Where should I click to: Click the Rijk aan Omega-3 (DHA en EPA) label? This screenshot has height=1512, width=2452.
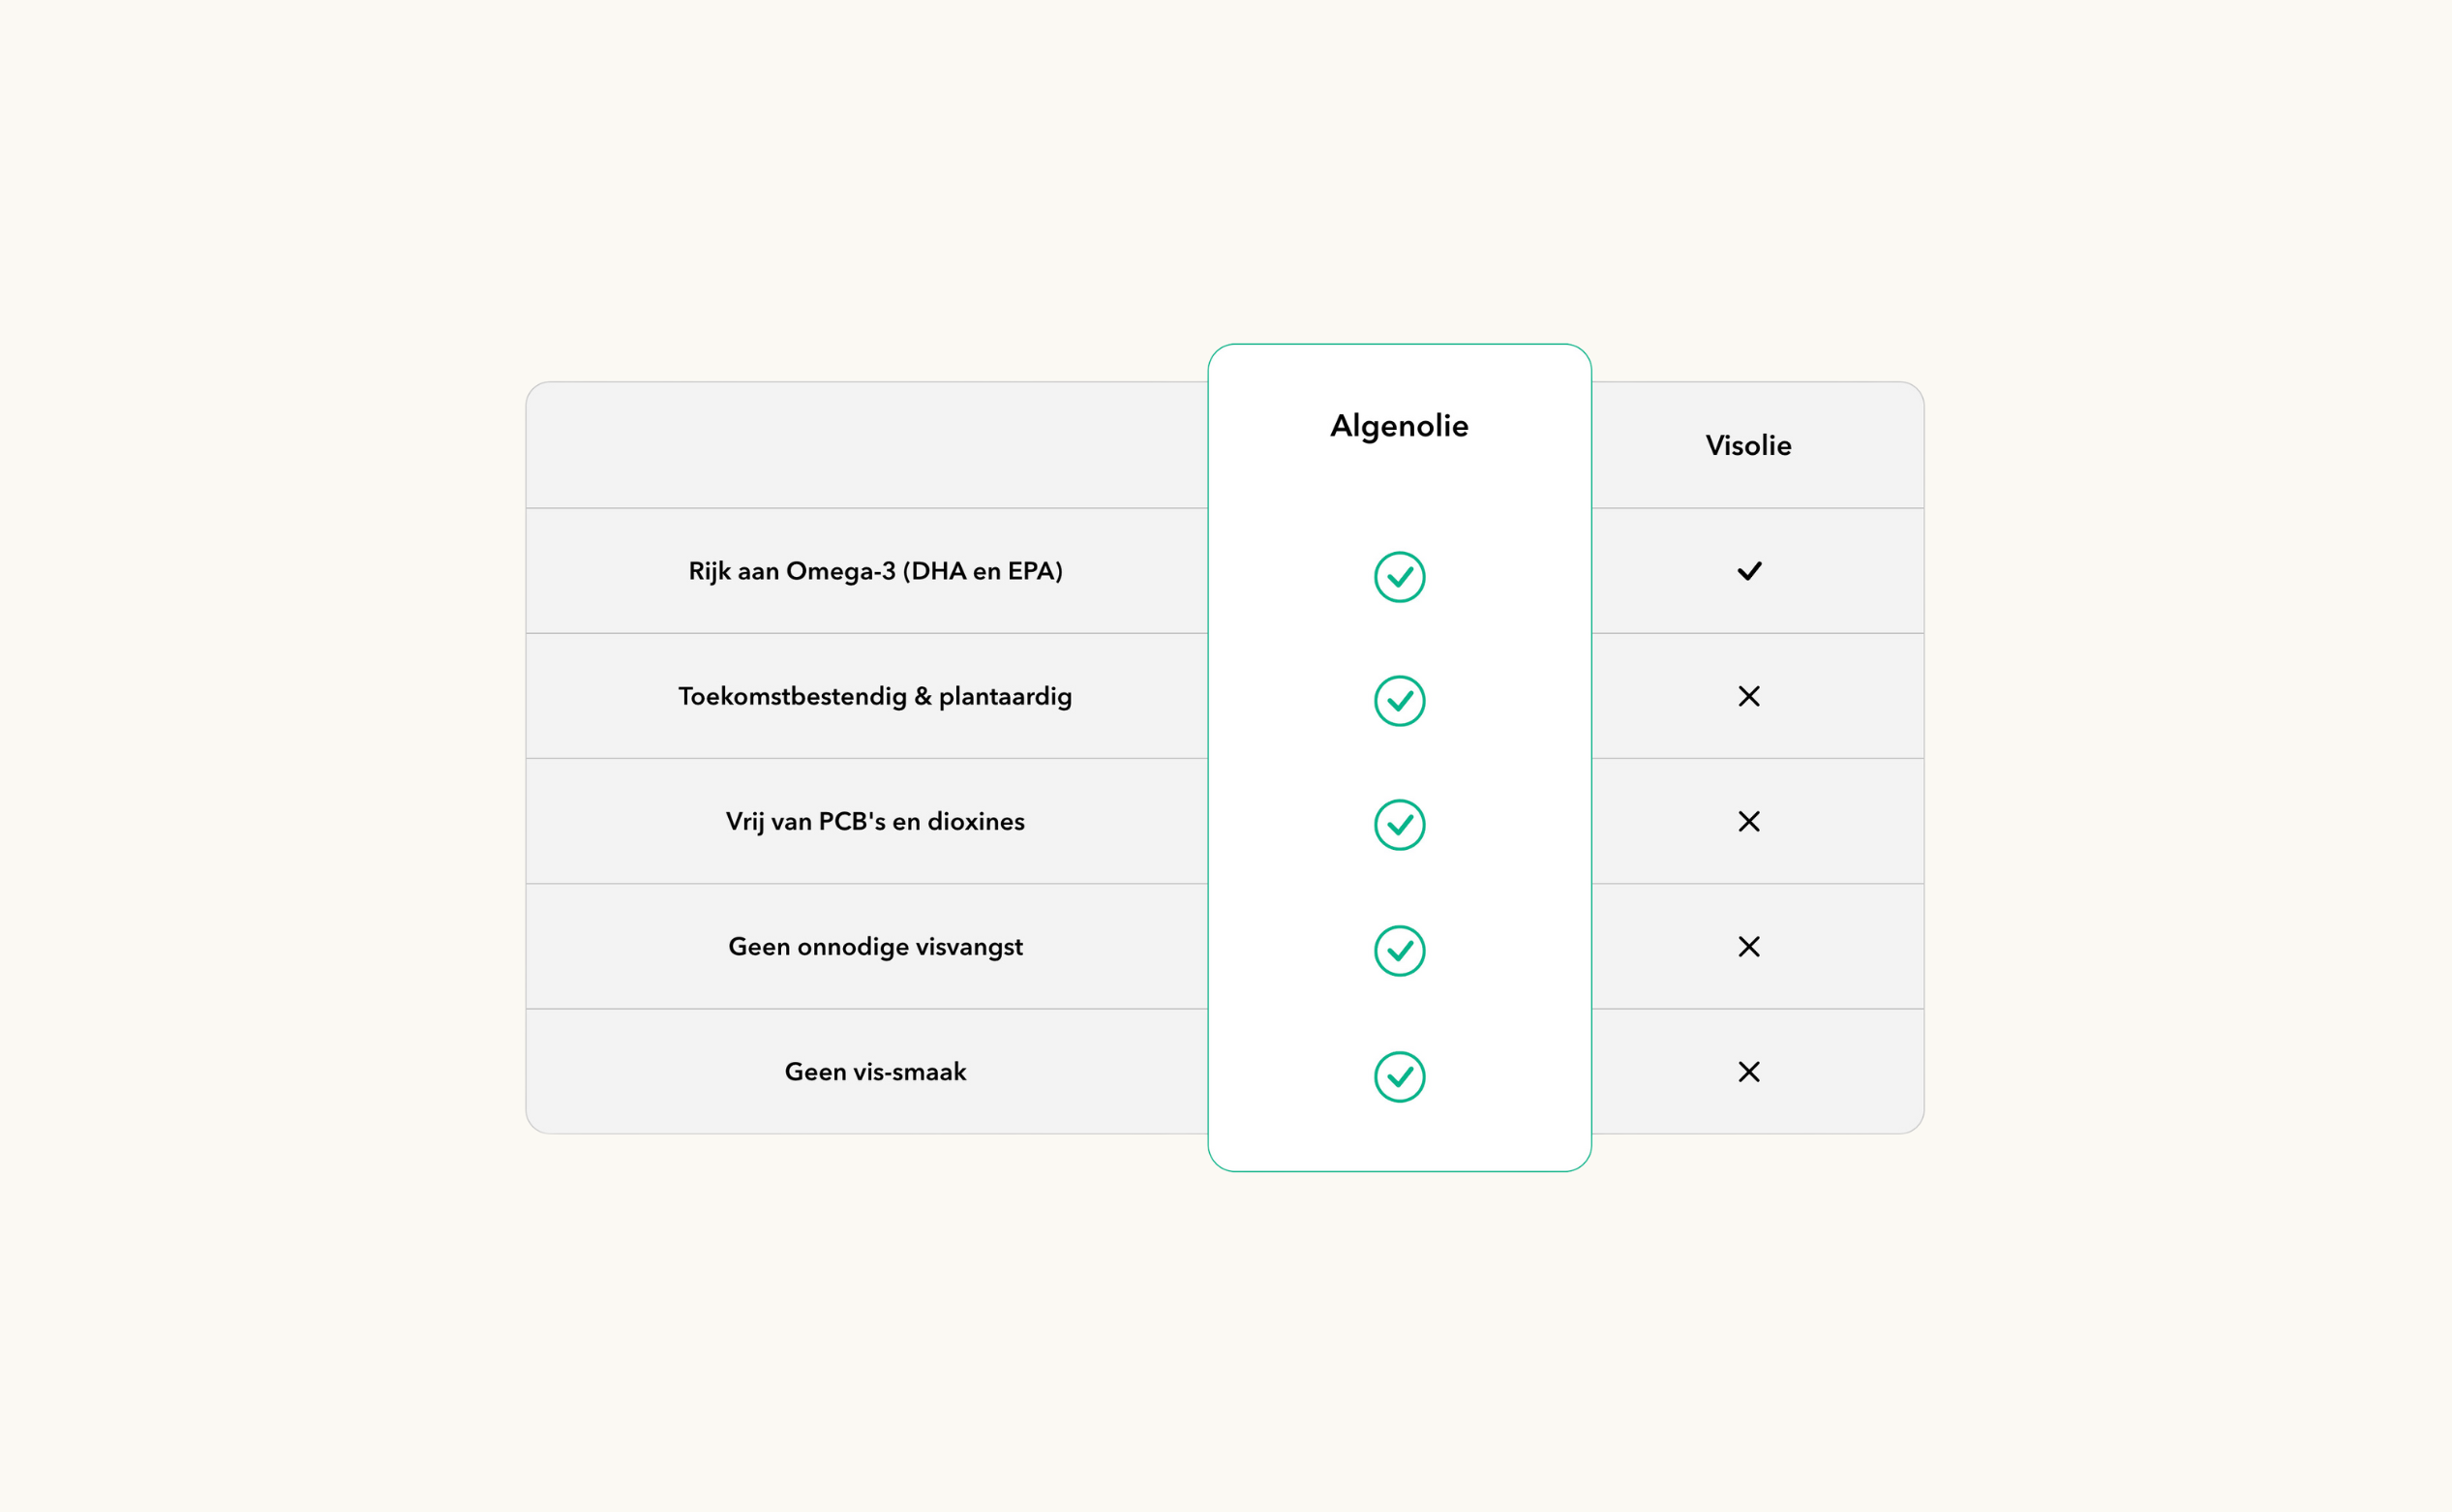pos(875,571)
